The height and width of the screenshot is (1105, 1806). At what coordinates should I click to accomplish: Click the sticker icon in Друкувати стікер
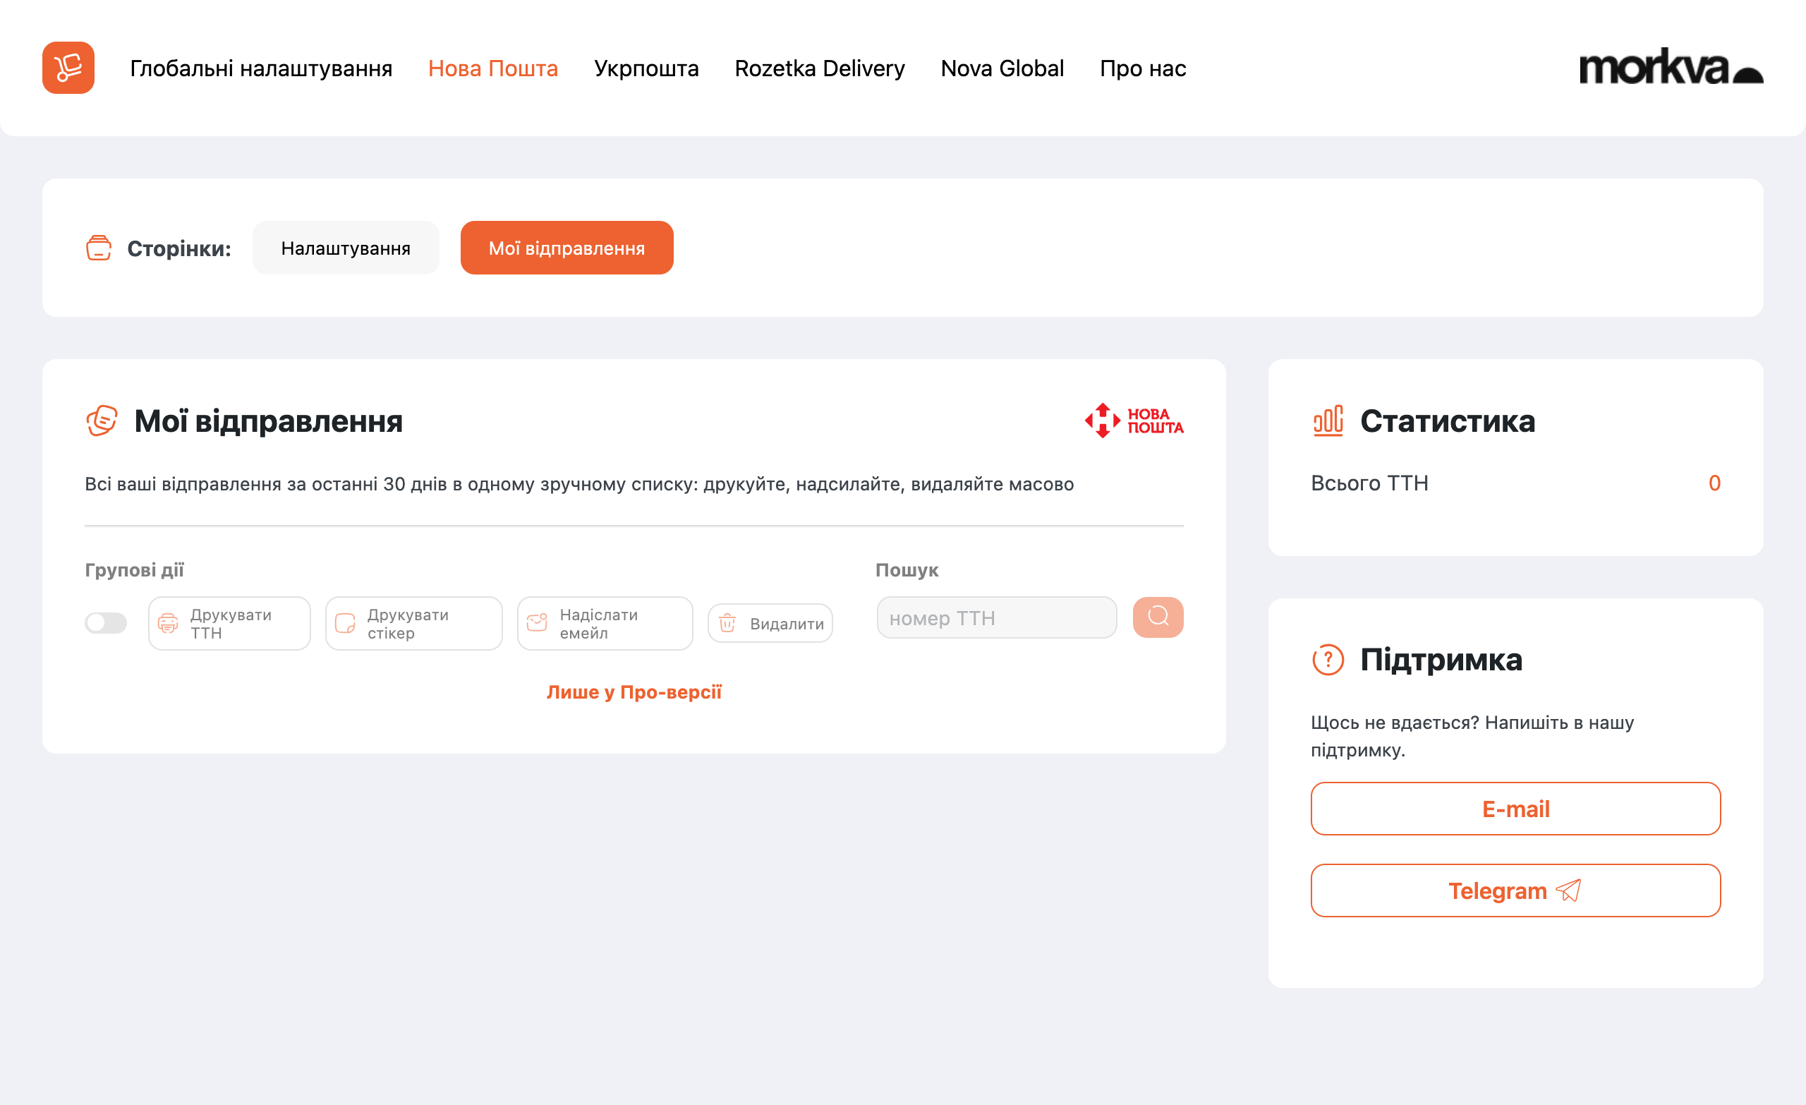344,623
